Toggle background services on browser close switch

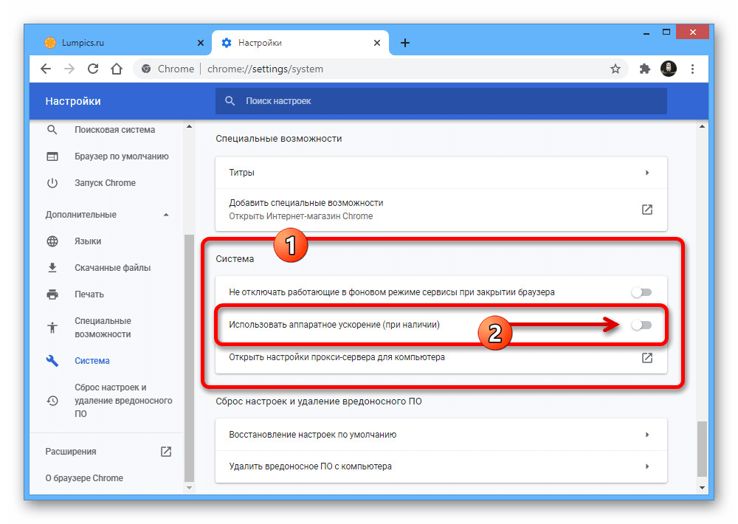[x=641, y=292]
